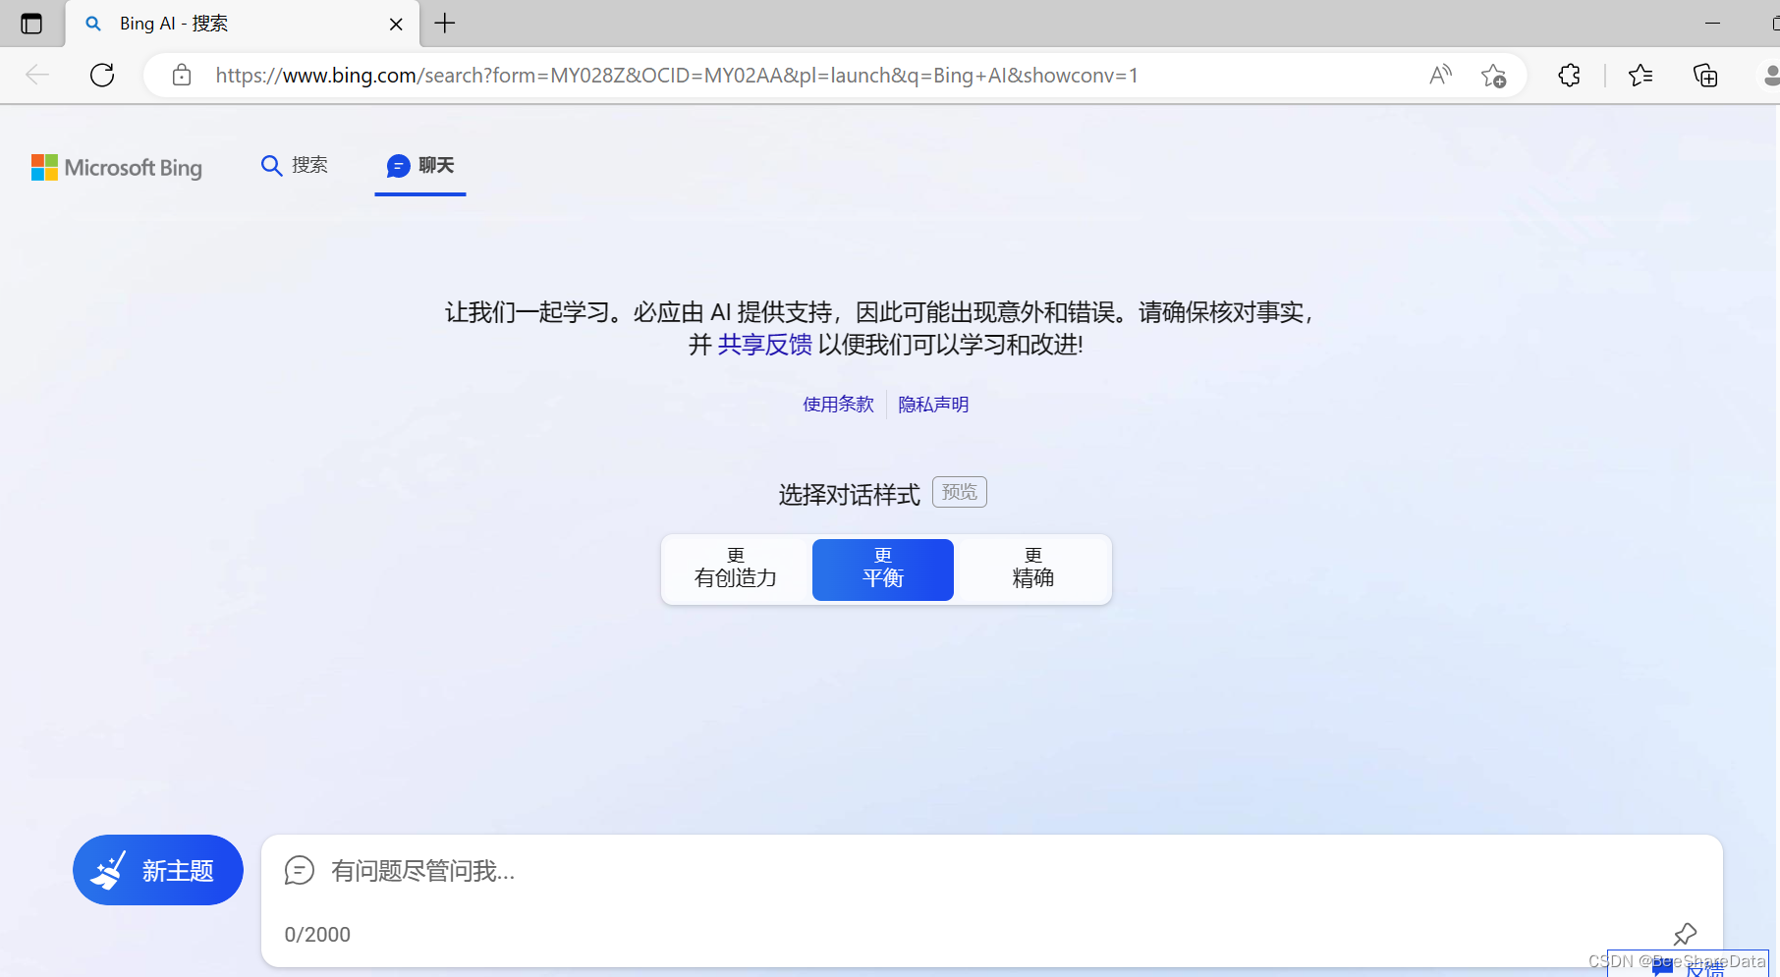Select the 聊天 chat tab
This screenshot has width=1780, height=977.
[x=420, y=166]
